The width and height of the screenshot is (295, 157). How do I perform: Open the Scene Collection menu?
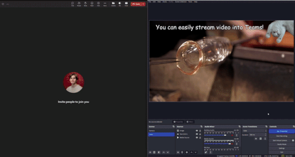click(x=181, y=2)
